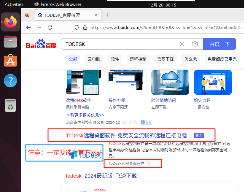The image size is (250, 192).
Task: Close the TODESK_百度搜索 tab
Action: tap(96, 15)
